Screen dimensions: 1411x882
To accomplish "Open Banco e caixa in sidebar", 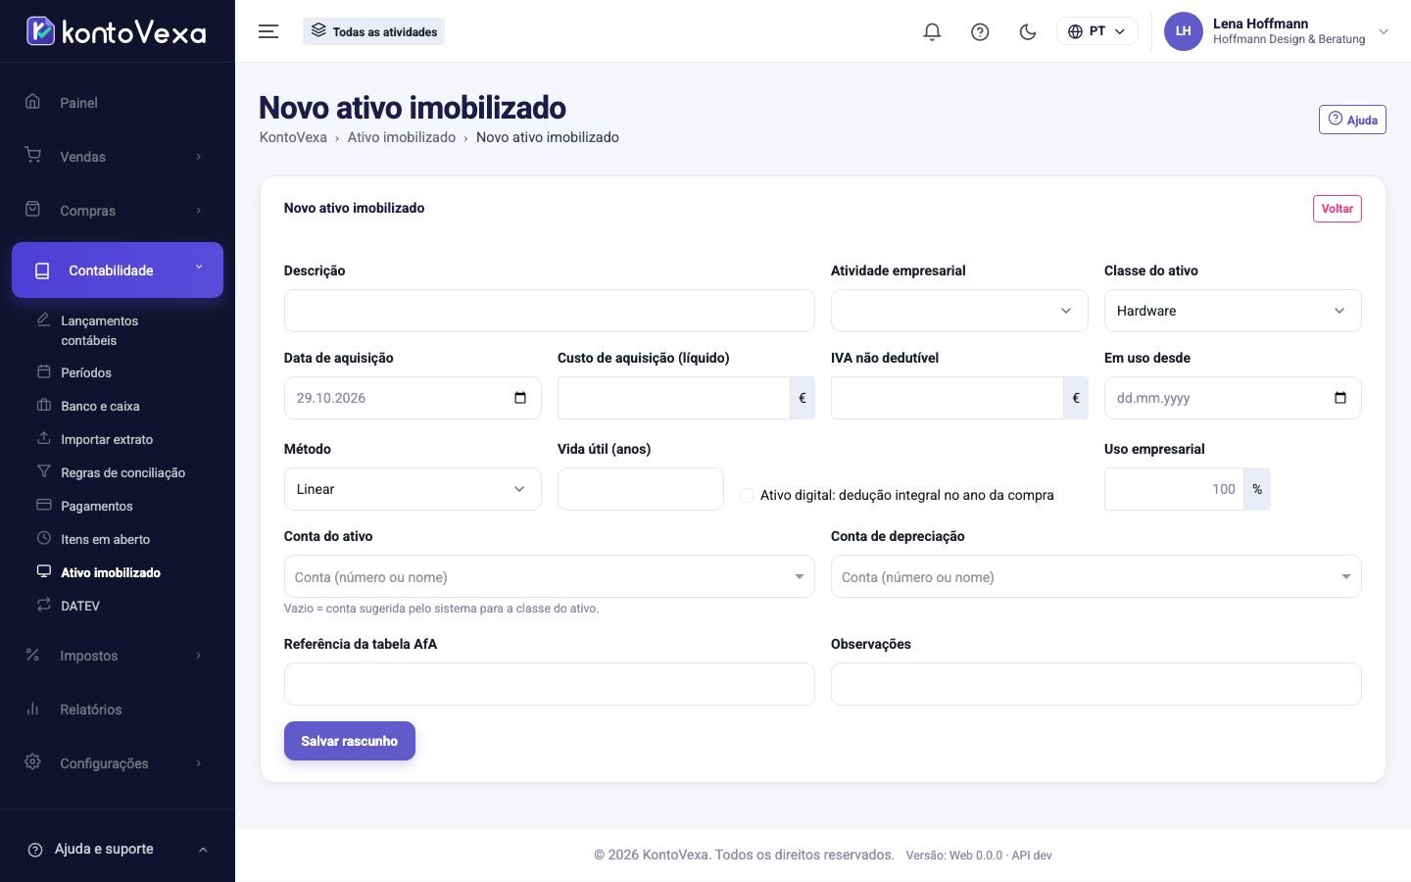I will (100, 406).
